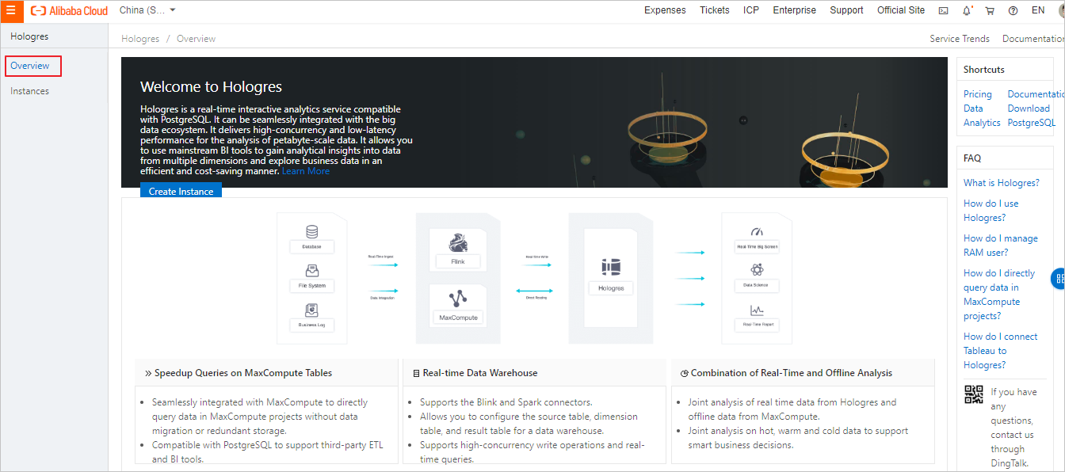This screenshot has width=1065, height=472.
Task: Click the blue floating widget on right edge
Action: tap(1059, 279)
